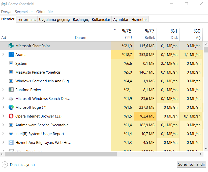Select the Masaüstü Pencere Yöneticisi row
Screen dimensions: 208x172
[x=38, y=72]
